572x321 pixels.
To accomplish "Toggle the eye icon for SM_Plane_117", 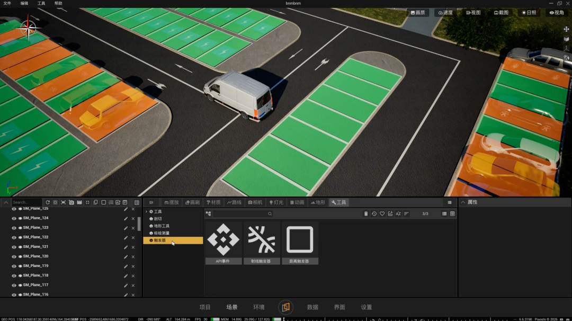I will coord(14,286).
